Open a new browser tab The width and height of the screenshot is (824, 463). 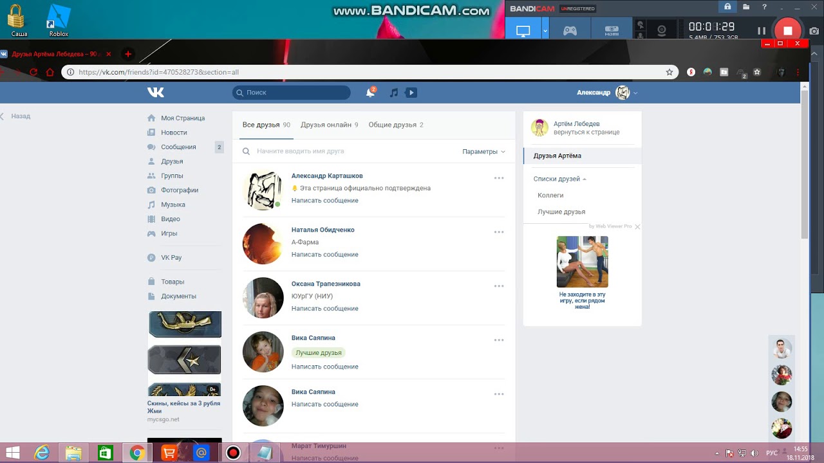point(128,54)
